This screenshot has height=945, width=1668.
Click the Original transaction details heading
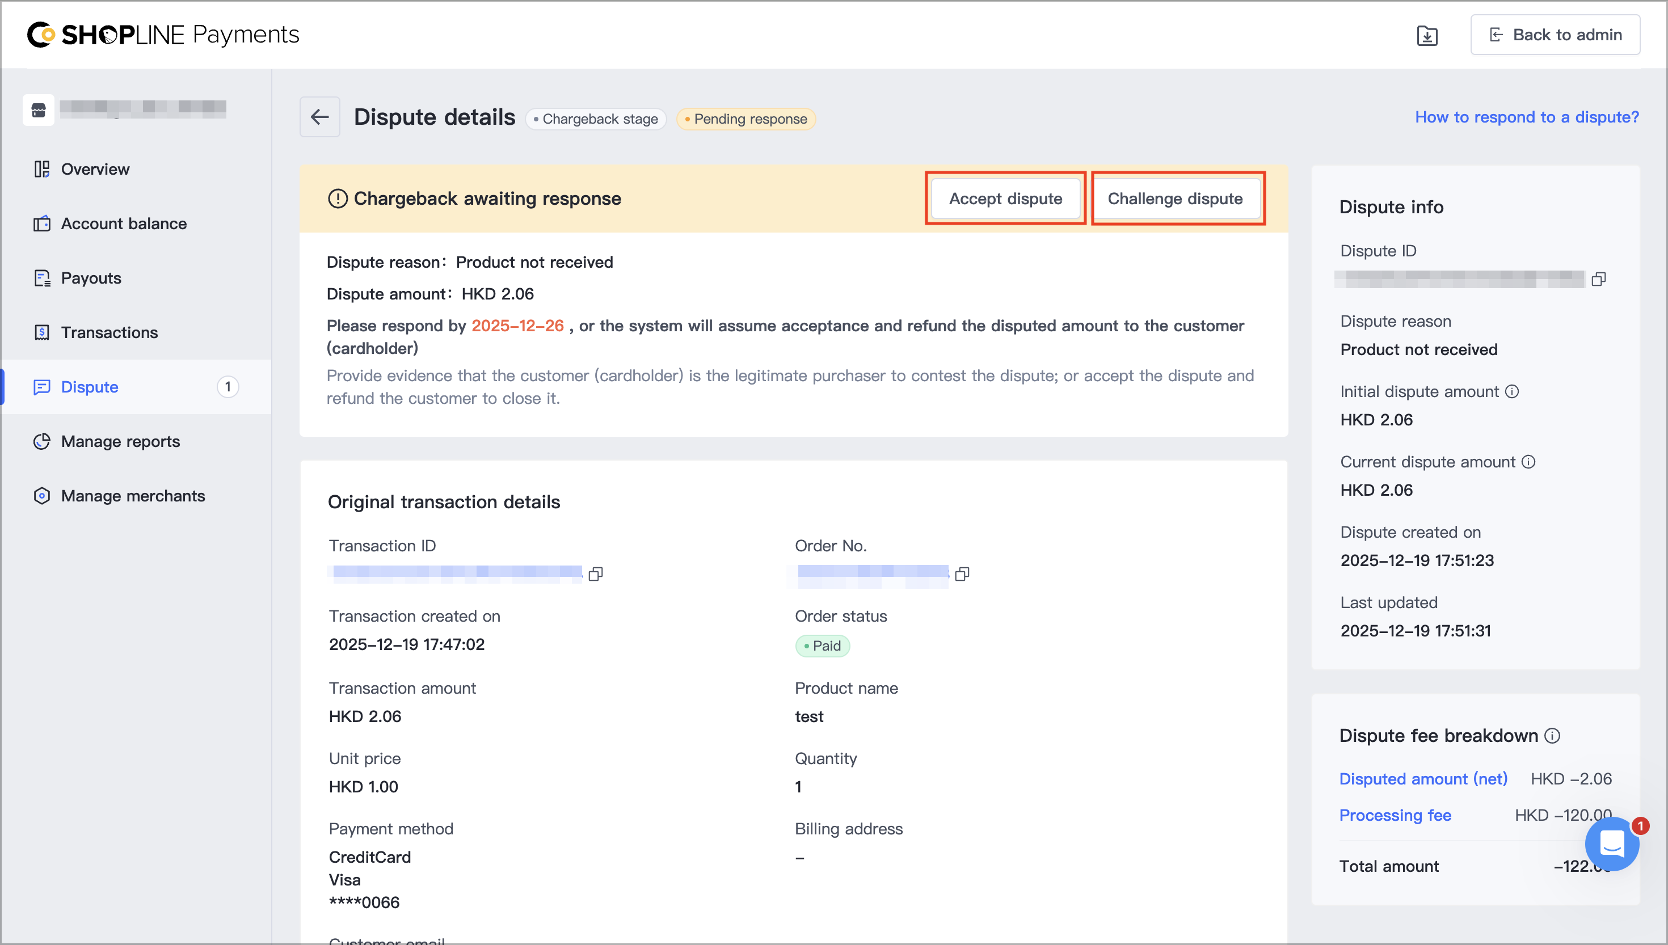click(x=443, y=501)
